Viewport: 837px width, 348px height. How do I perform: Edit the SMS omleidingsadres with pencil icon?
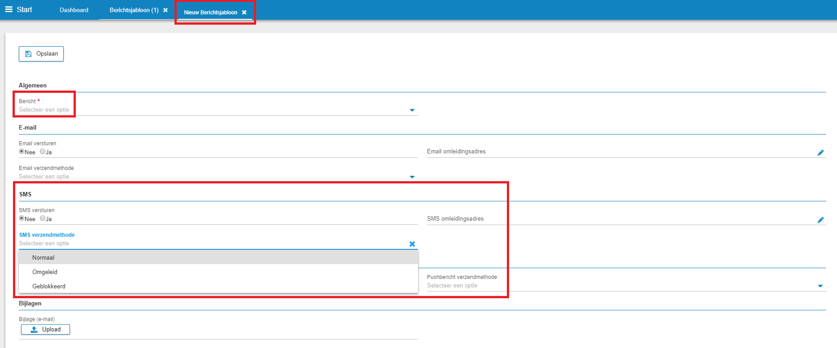click(820, 220)
